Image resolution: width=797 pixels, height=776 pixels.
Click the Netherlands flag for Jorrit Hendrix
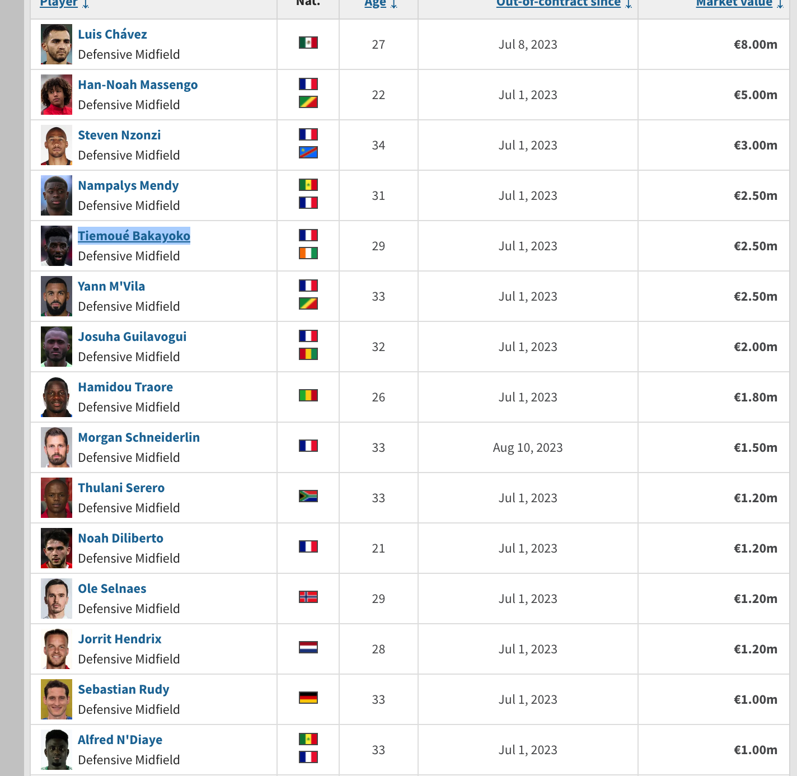tap(308, 647)
